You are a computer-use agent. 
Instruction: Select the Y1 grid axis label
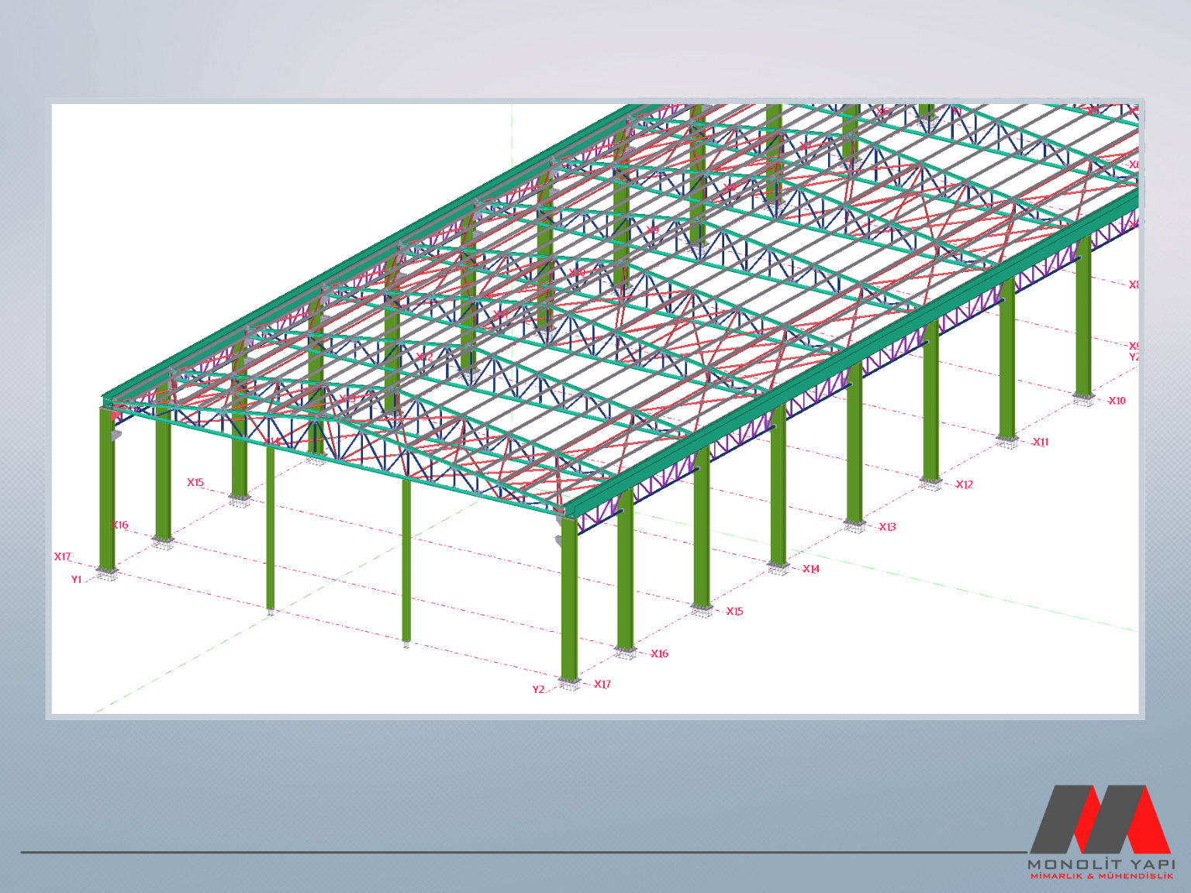pyautogui.click(x=76, y=579)
